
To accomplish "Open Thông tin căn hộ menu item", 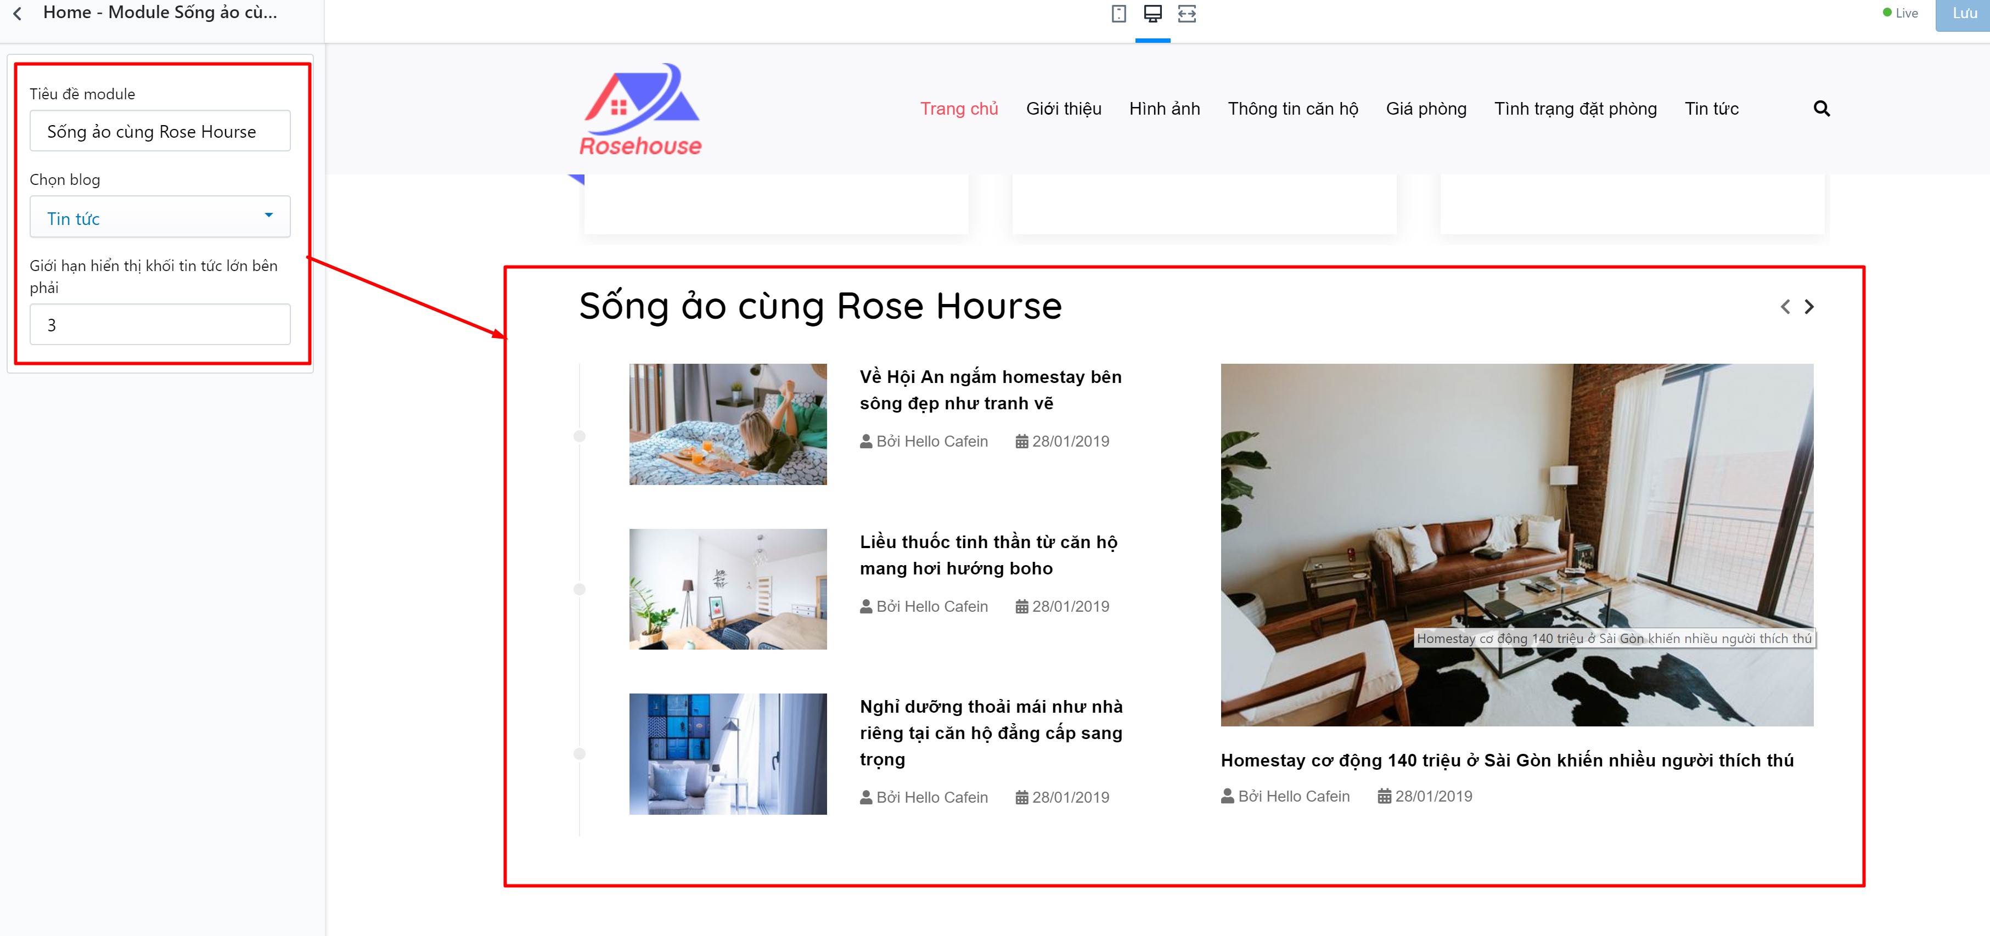I will [x=1293, y=109].
